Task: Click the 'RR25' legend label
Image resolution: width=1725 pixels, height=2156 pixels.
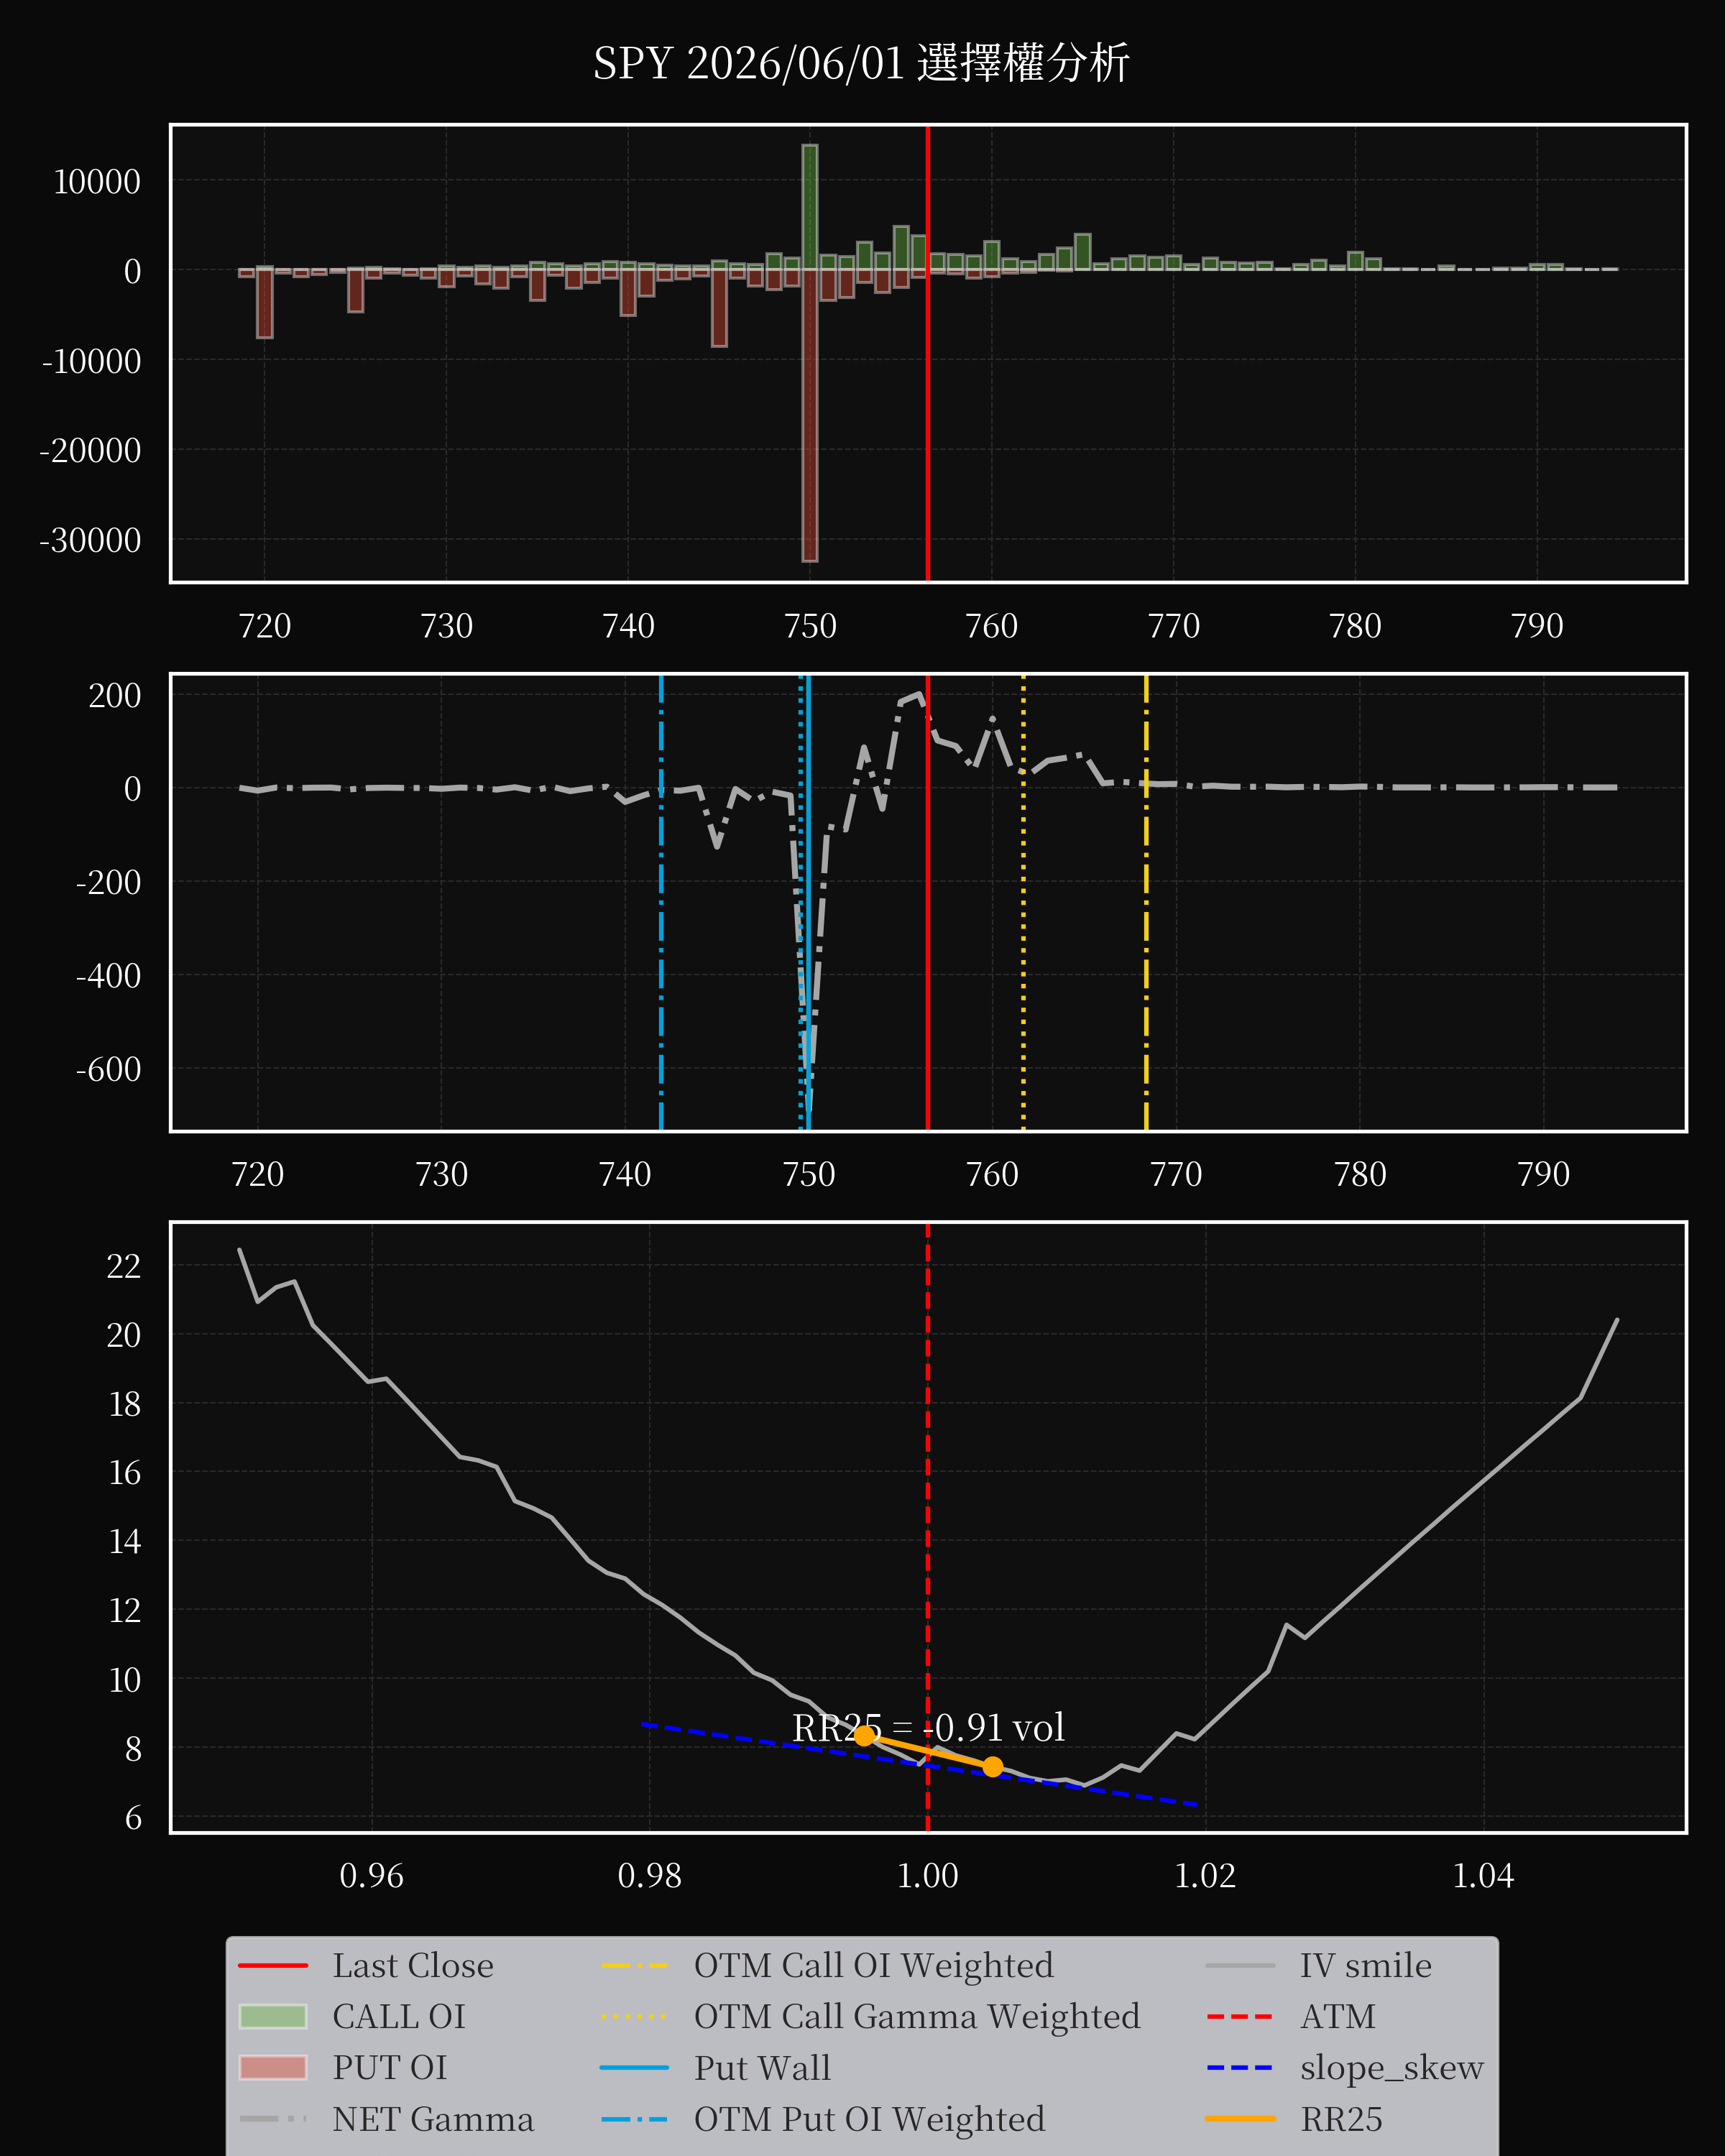Action: pos(1341,2119)
